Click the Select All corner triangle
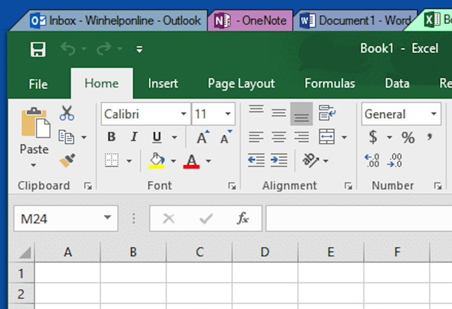This screenshot has width=452, height=309. (25, 253)
